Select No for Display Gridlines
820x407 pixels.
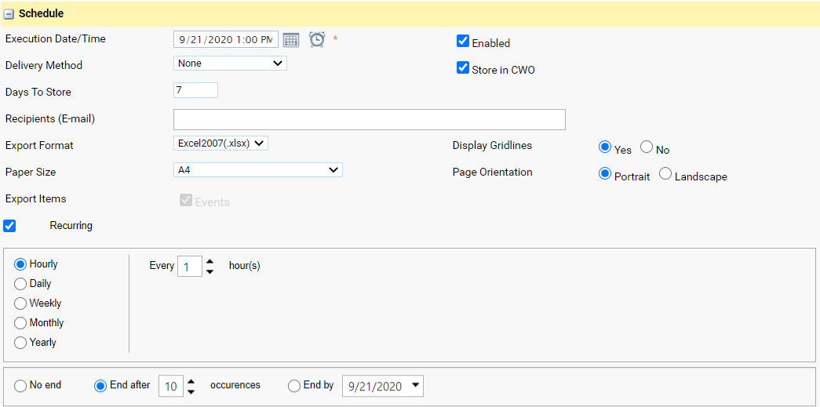click(x=647, y=148)
